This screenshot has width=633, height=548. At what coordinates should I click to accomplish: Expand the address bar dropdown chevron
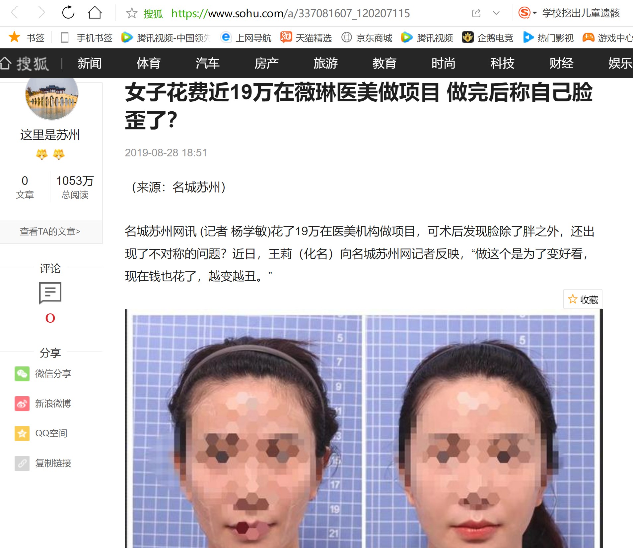[496, 13]
